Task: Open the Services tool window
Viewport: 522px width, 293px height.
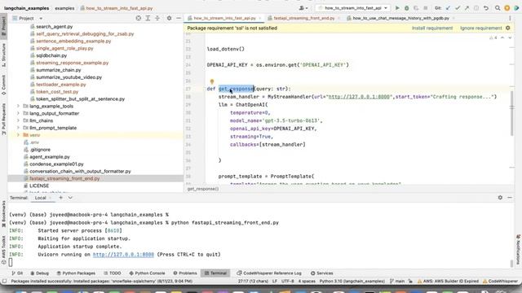Action: (321, 273)
